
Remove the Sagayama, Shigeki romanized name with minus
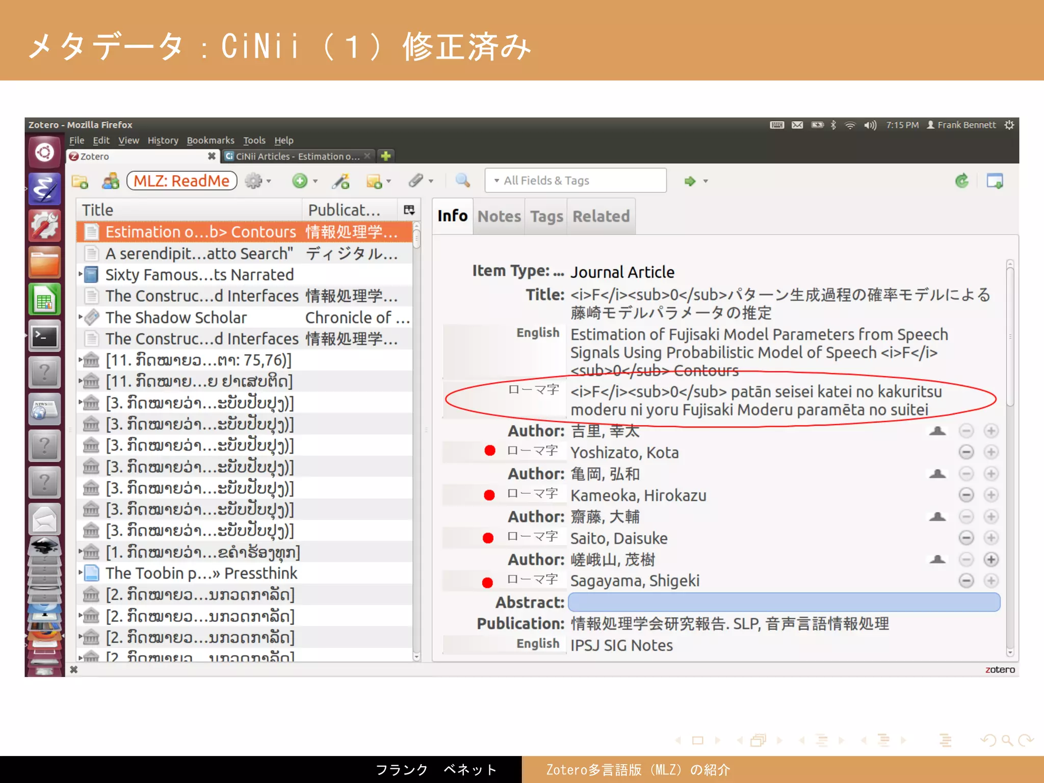tap(966, 581)
